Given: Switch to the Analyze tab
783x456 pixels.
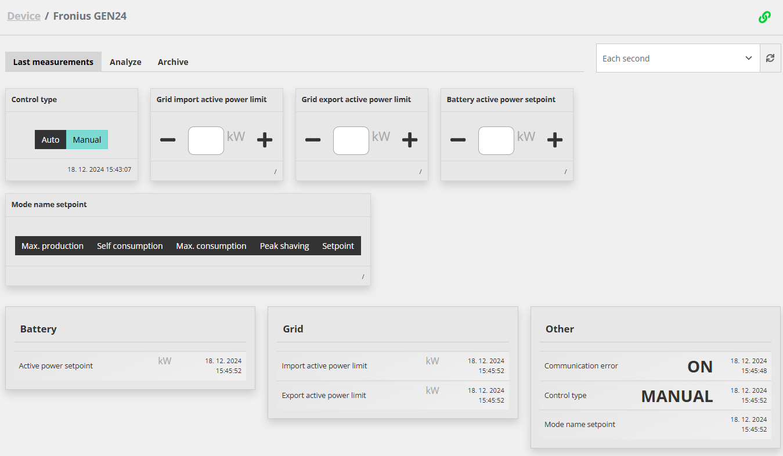Looking at the screenshot, I should pyautogui.click(x=125, y=62).
